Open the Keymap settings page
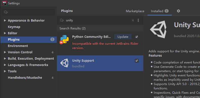Screen dimensions: 200x98 pos(14,27)
